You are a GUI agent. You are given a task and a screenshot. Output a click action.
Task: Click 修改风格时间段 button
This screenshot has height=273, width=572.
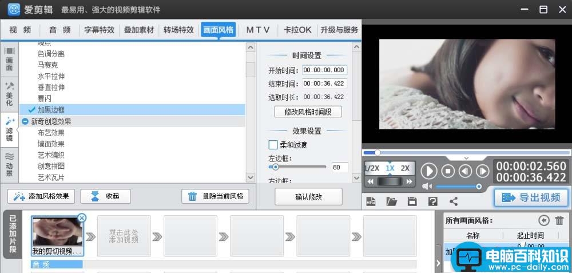click(308, 112)
